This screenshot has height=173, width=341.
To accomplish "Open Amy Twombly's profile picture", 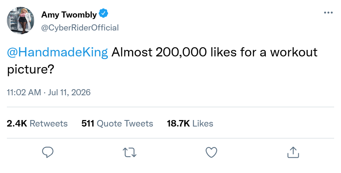I will (21, 21).
